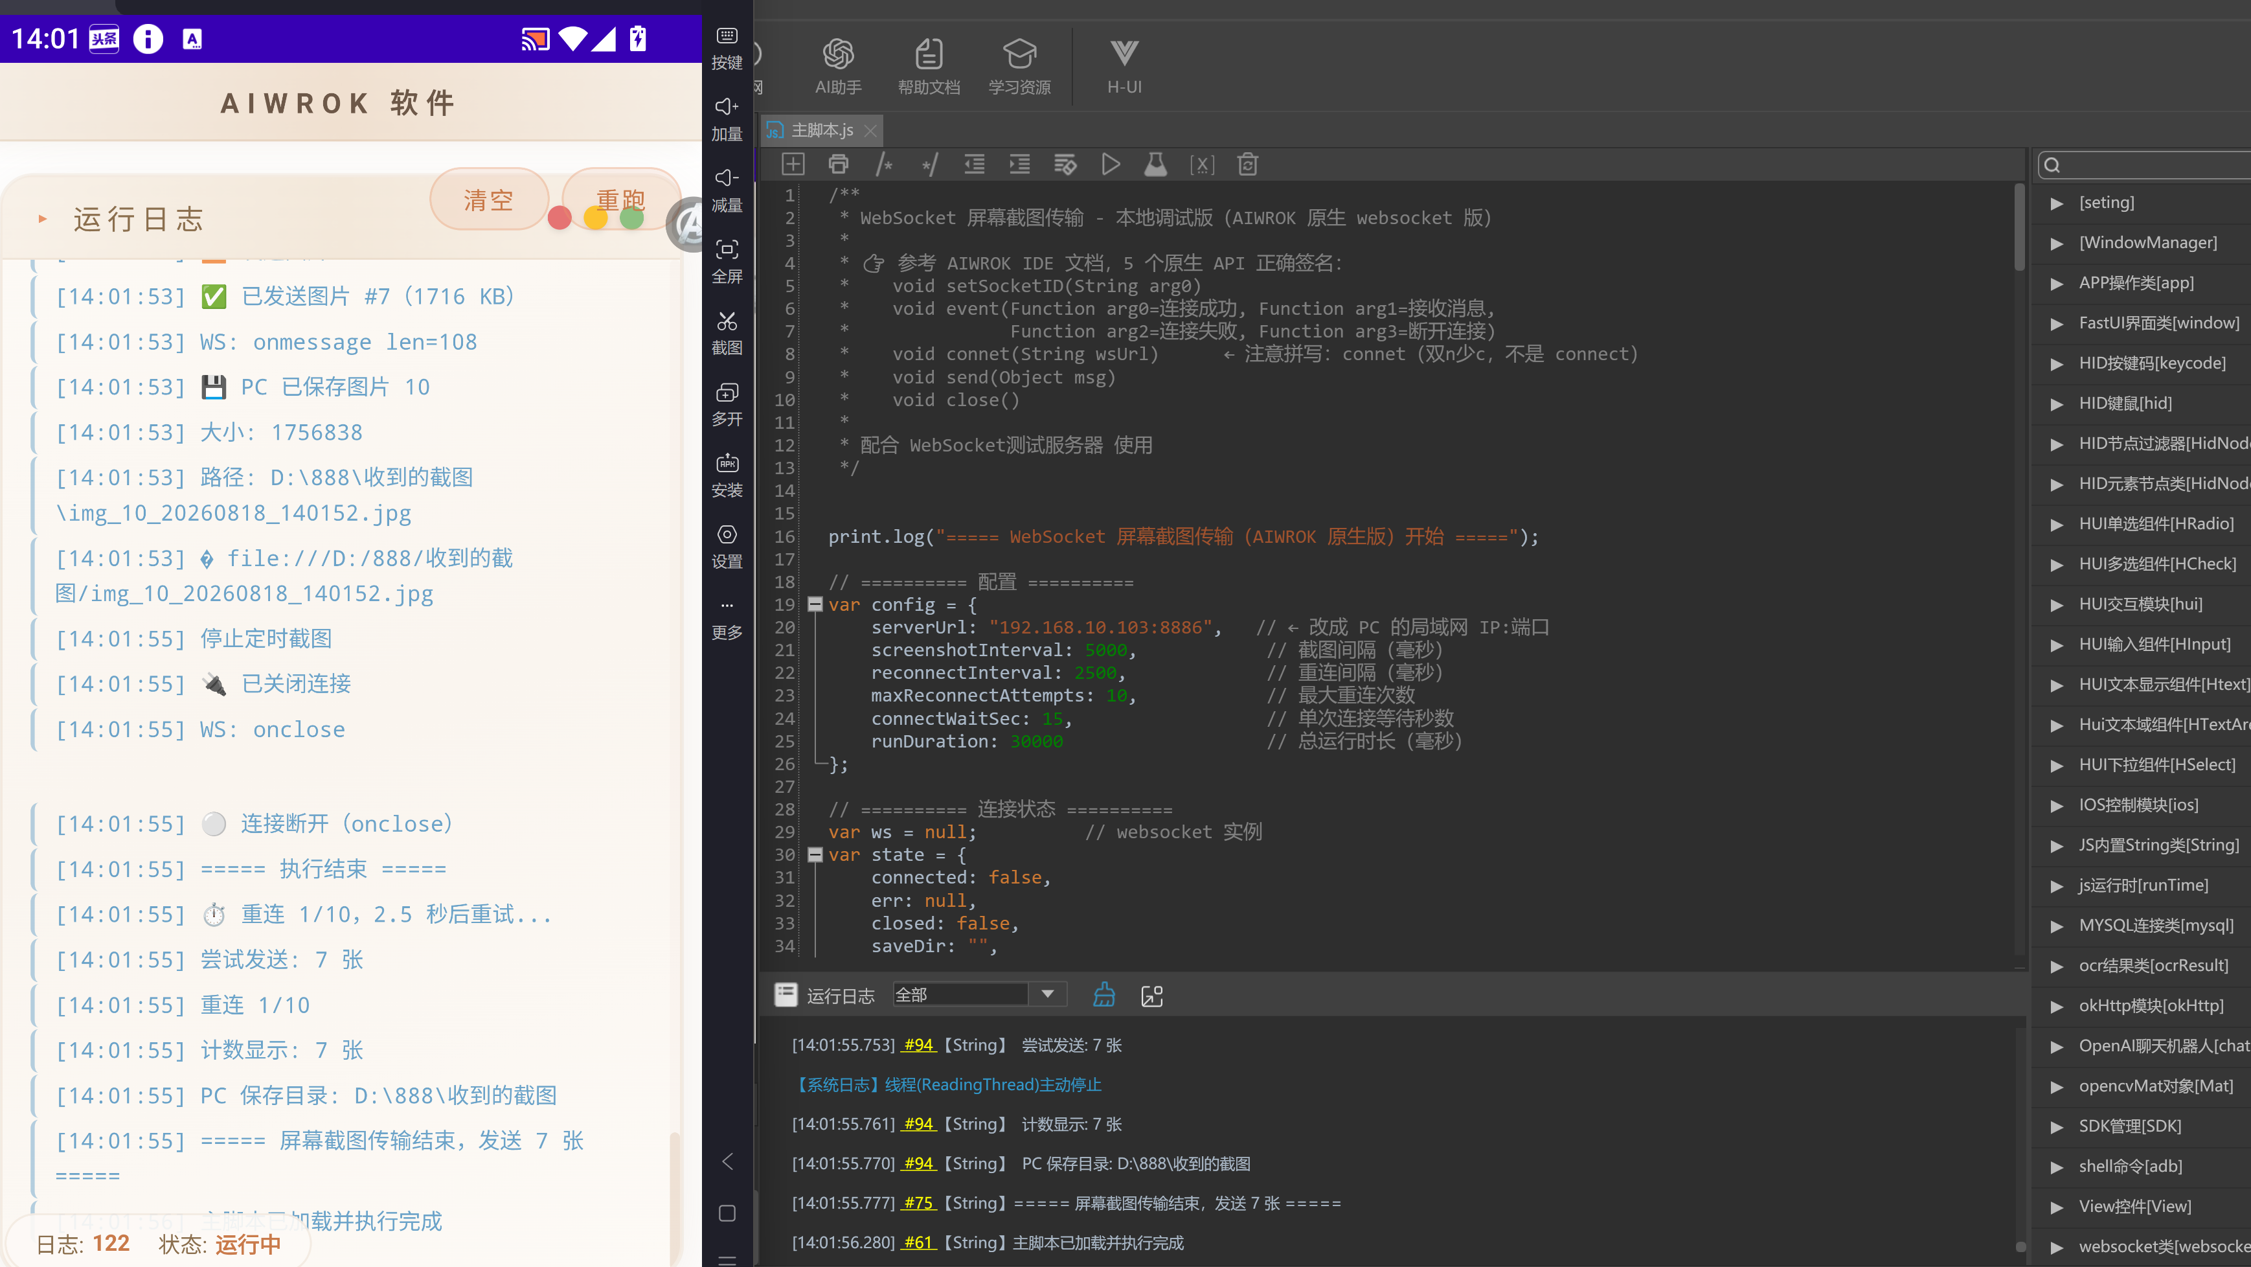The width and height of the screenshot is (2251, 1267).
Task: Expand HUI单选组件[HRadio] node
Action: [x=2056, y=524]
